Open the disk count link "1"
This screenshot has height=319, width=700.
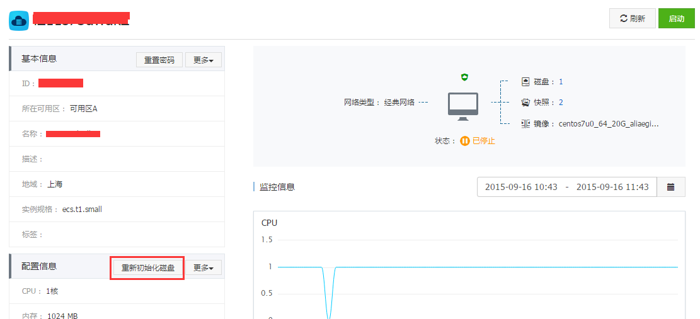(x=561, y=82)
